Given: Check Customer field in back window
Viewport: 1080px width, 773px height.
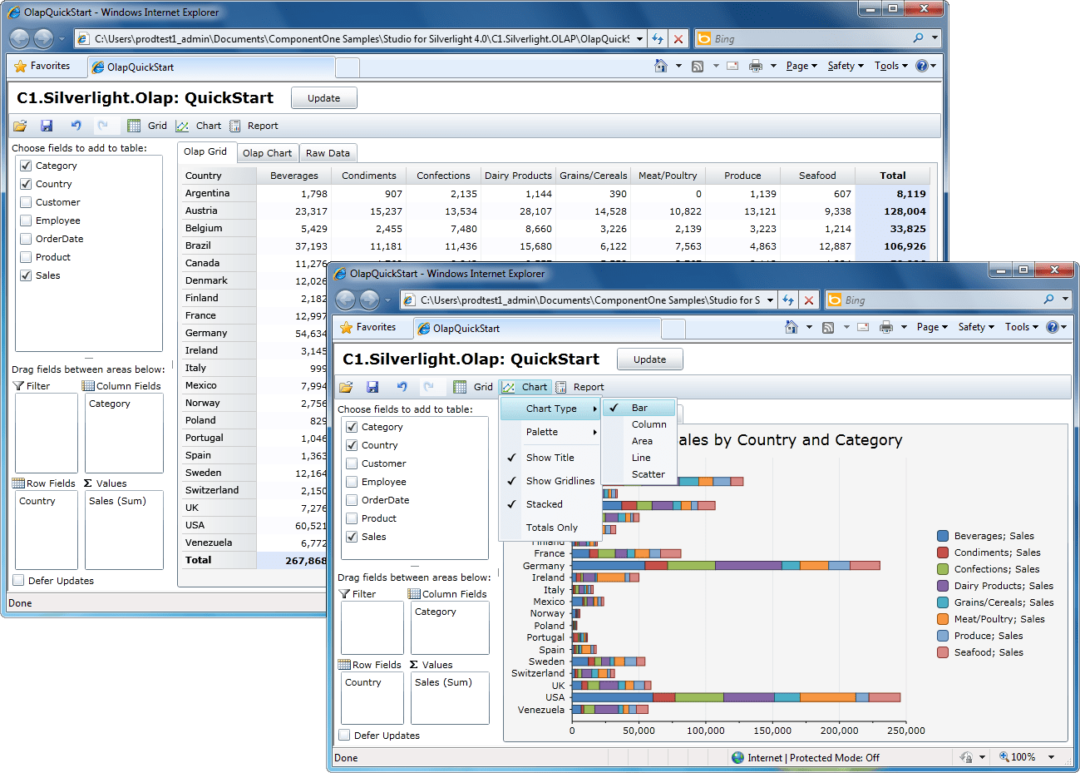Looking at the screenshot, I should pyautogui.click(x=26, y=202).
